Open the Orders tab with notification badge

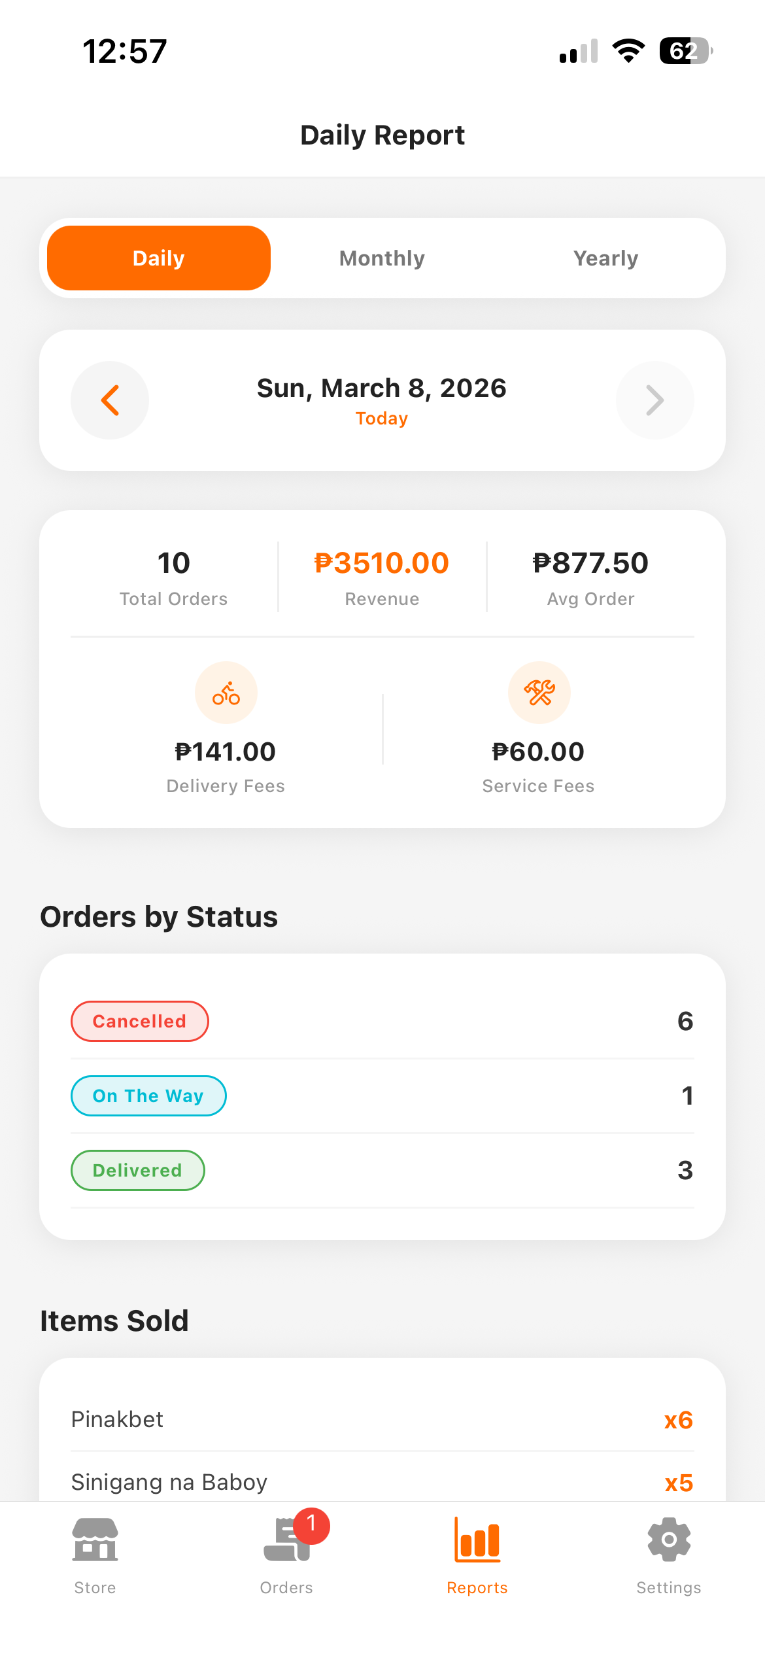pyautogui.click(x=286, y=1541)
